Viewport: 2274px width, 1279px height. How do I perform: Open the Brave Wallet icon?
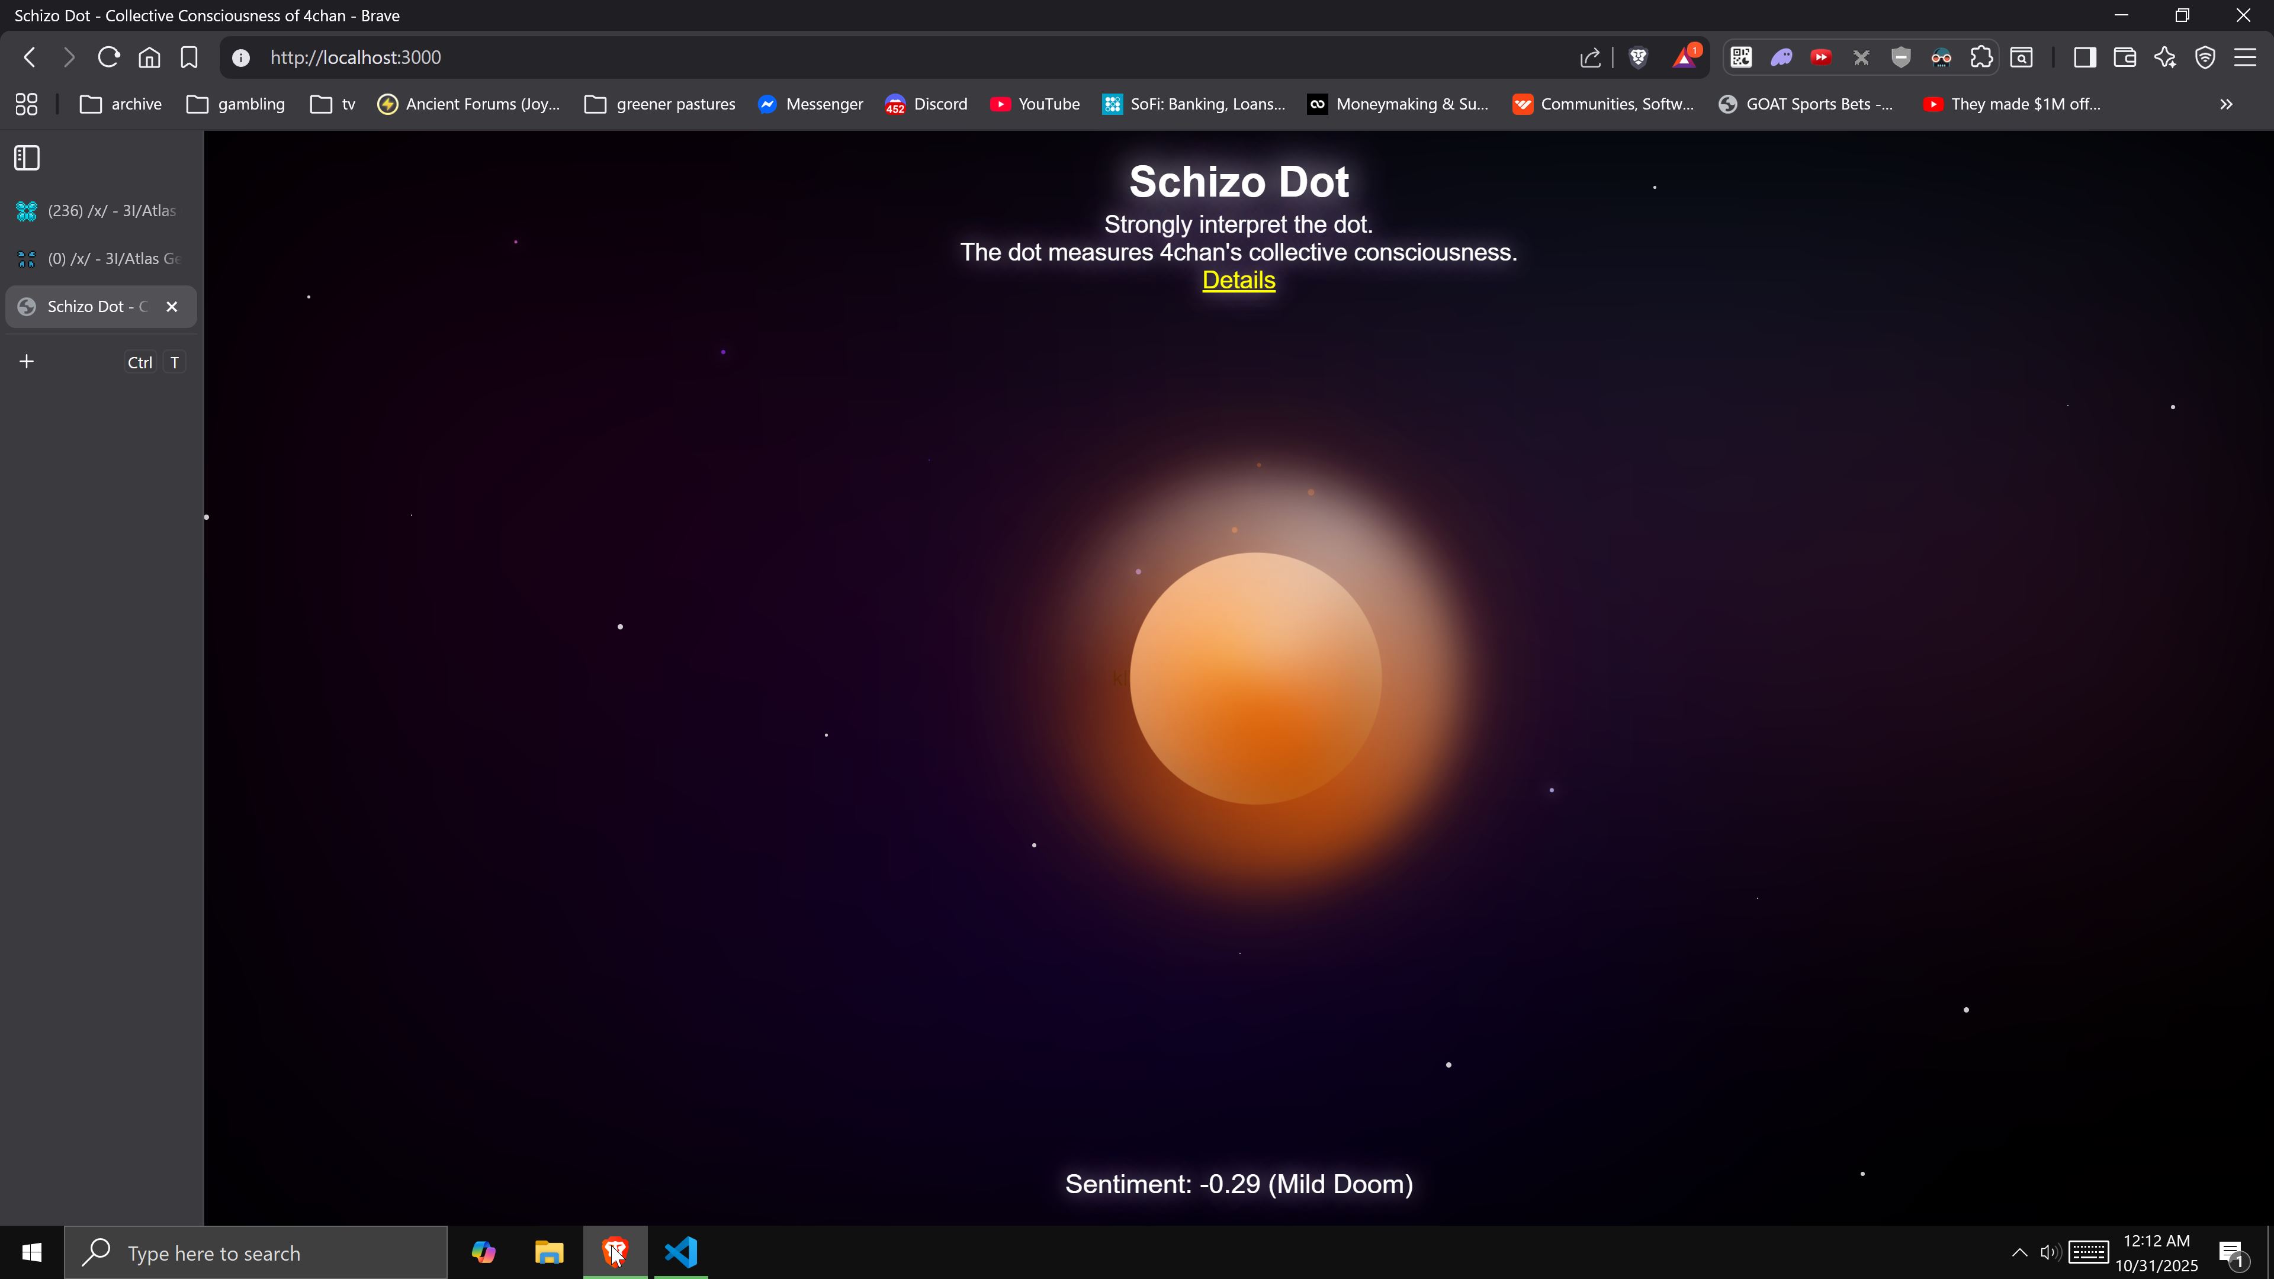click(x=2125, y=57)
